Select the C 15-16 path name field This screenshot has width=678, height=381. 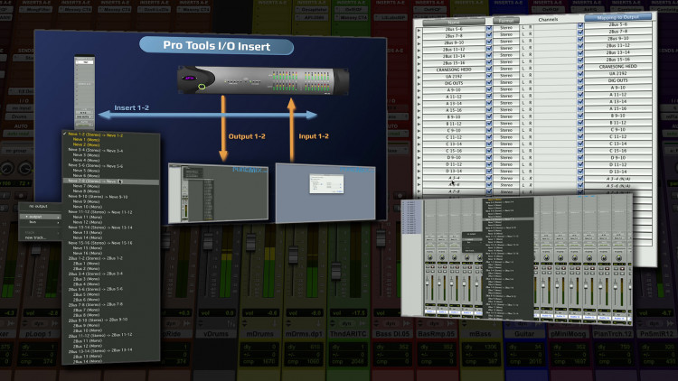(x=454, y=151)
